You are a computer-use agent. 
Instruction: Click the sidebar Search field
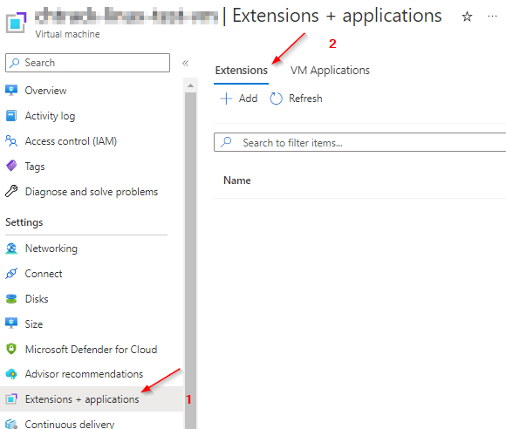pyautogui.click(x=87, y=63)
